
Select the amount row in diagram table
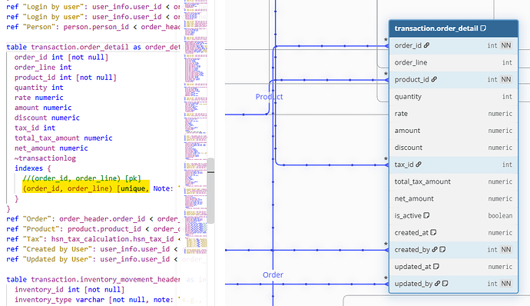pyautogui.click(x=454, y=131)
